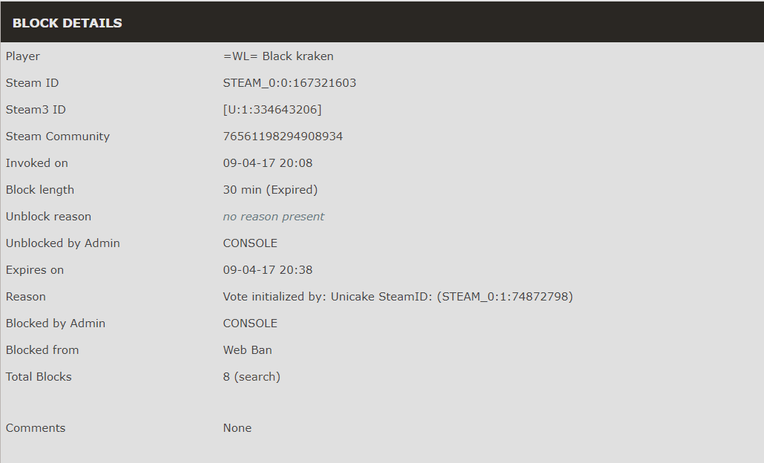Click the Blocked from label

(x=42, y=350)
